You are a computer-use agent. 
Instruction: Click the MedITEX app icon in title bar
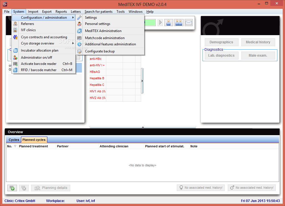coord(5,4)
